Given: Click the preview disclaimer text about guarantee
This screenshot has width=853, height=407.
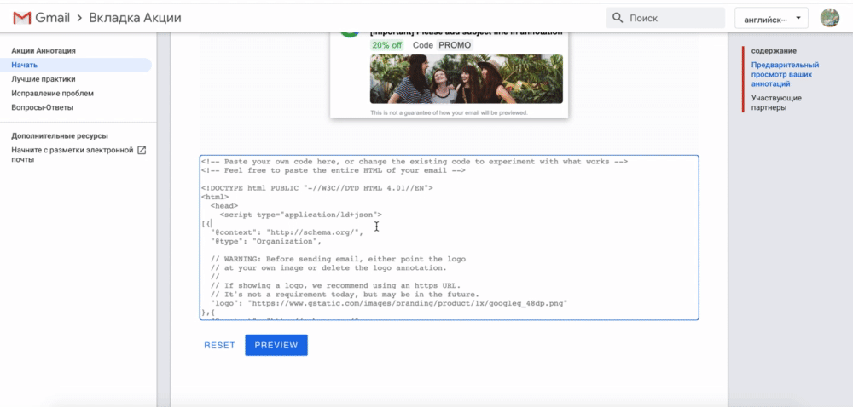Looking at the screenshot, I should tap(449, 113).
